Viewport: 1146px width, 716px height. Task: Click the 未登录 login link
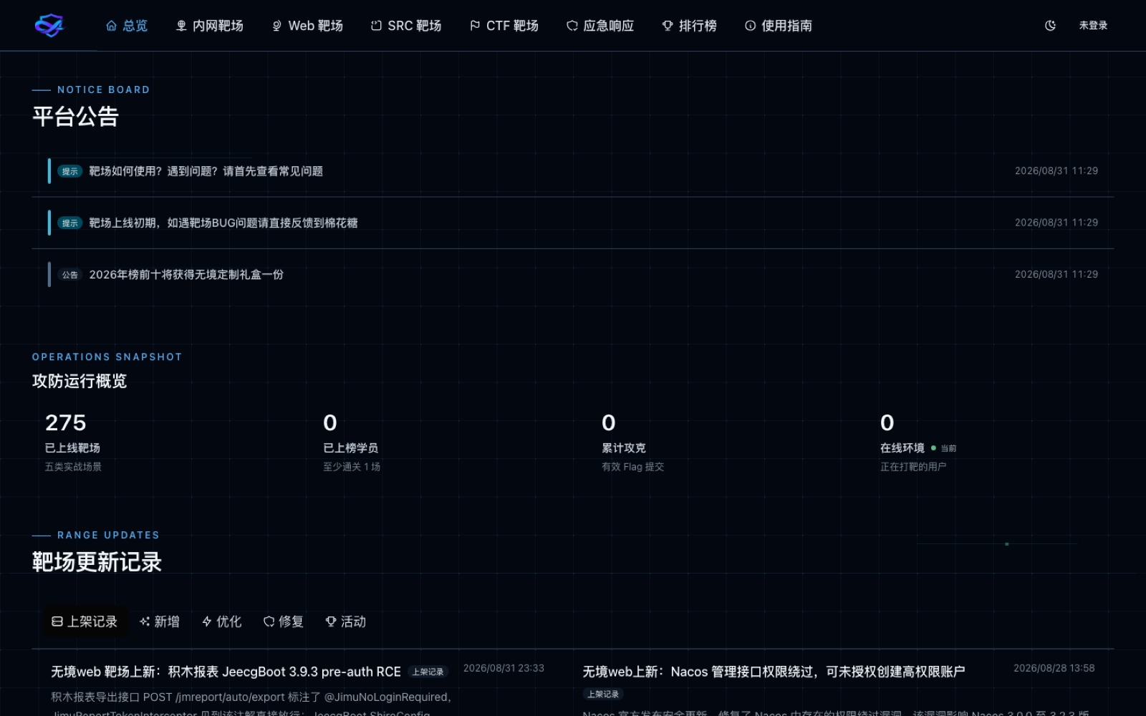coord(1093,26)
